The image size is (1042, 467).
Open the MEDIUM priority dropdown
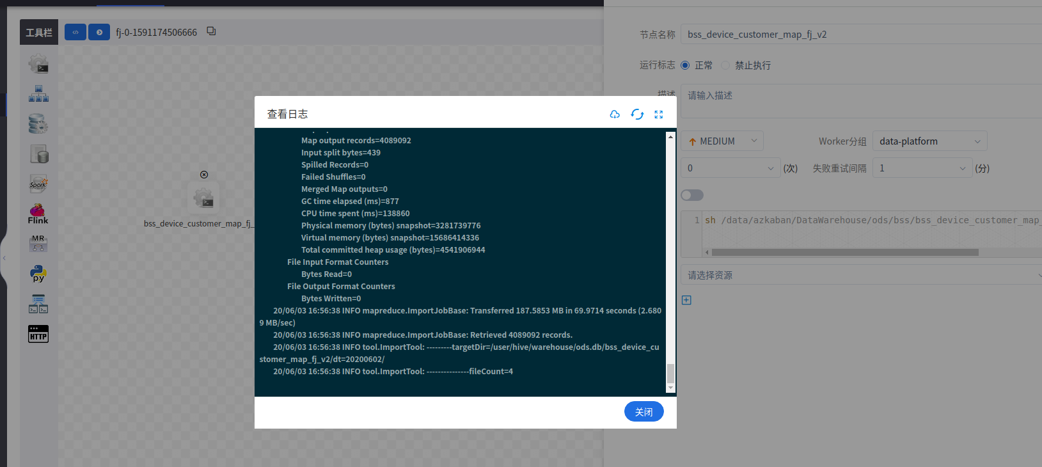pos(722,141)
